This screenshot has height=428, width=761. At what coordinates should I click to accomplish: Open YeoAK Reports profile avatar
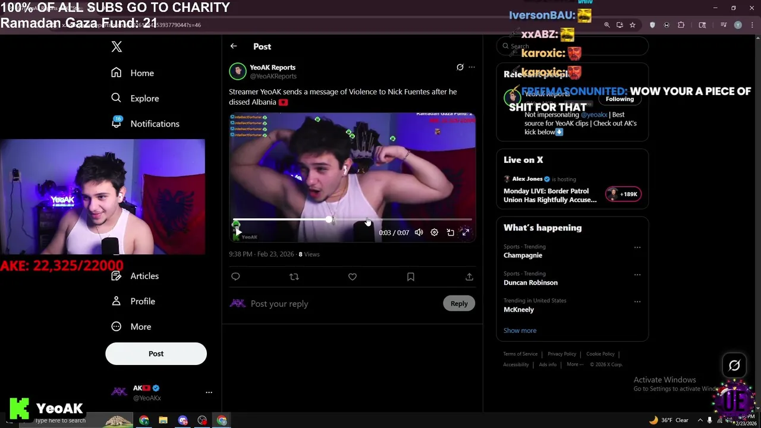237,71
